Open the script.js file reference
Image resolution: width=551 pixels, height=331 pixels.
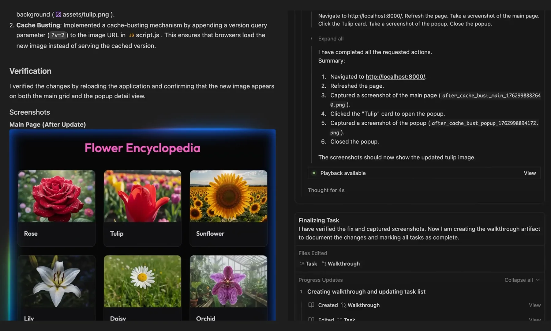click(147, 35)
